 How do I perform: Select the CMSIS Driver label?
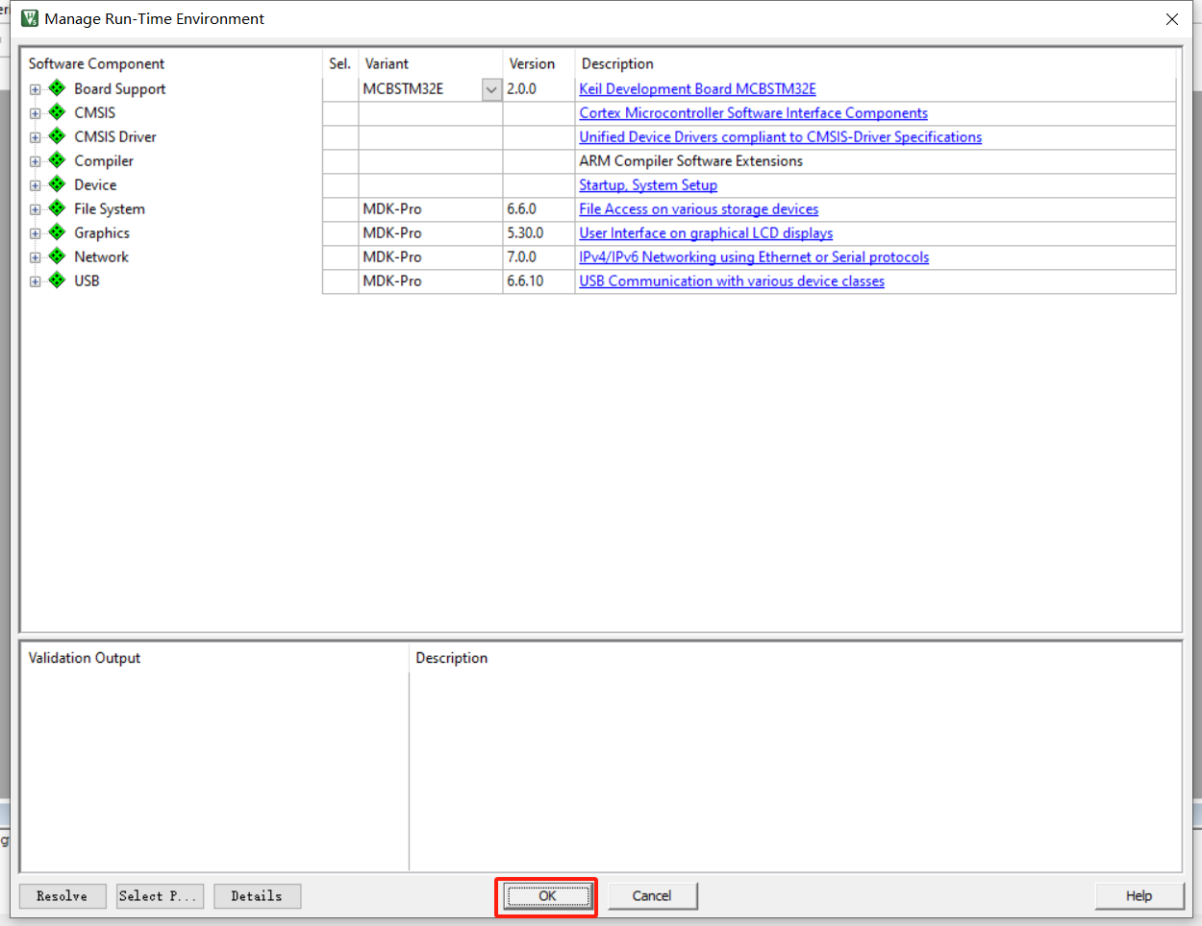click(x=115, y=136)
